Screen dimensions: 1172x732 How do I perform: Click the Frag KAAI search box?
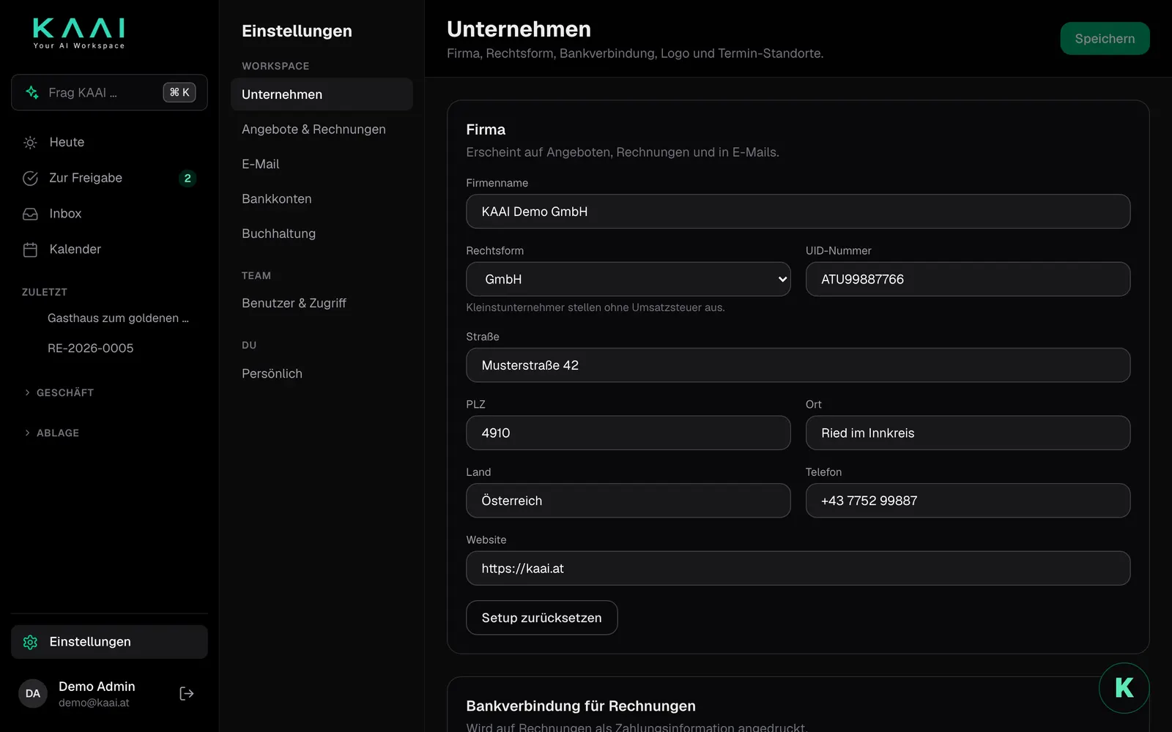point(109,92)
